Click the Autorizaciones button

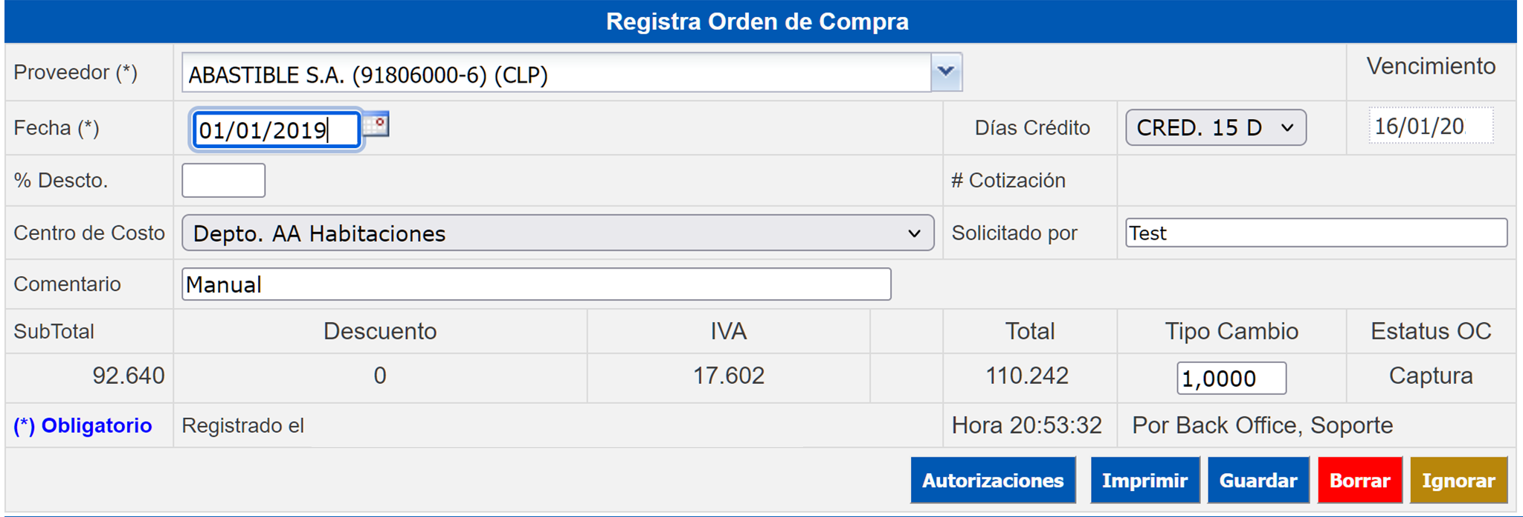pyautogui.click(x=992, y=481)
